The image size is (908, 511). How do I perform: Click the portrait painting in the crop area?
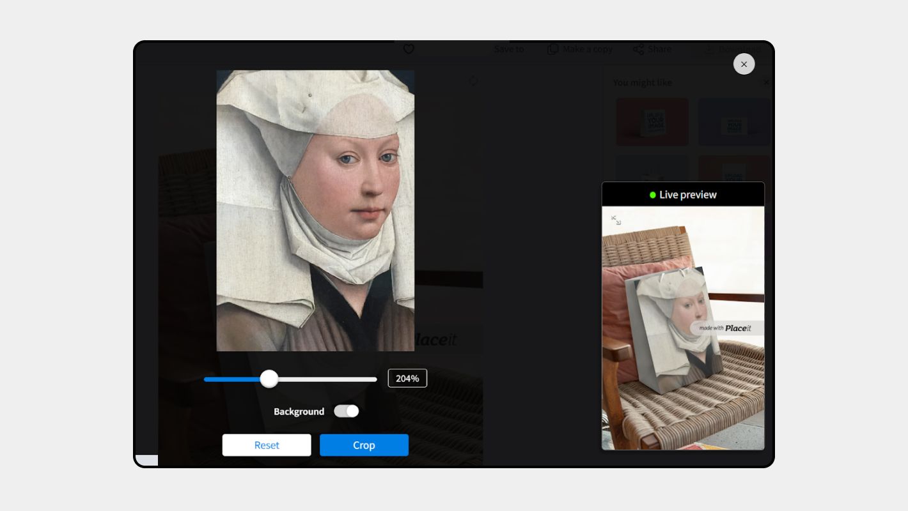[315, 211]
